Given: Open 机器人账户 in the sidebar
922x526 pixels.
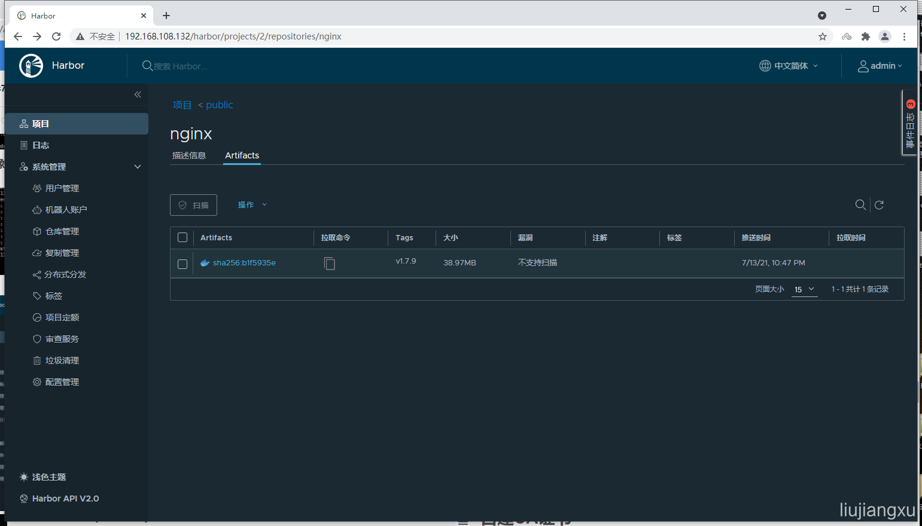Looking at the screenshot, I should click(x=66, y=210).
